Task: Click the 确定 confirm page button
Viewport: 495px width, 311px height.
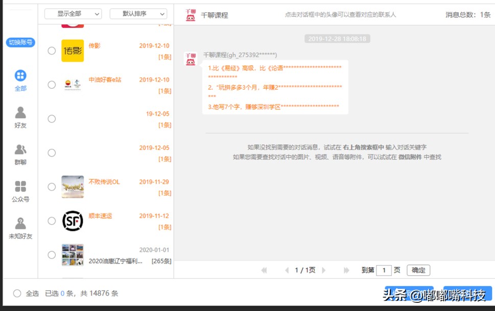Action: [x=418, y=270]
